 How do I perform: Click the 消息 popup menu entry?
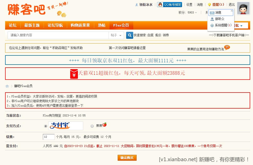221,12
